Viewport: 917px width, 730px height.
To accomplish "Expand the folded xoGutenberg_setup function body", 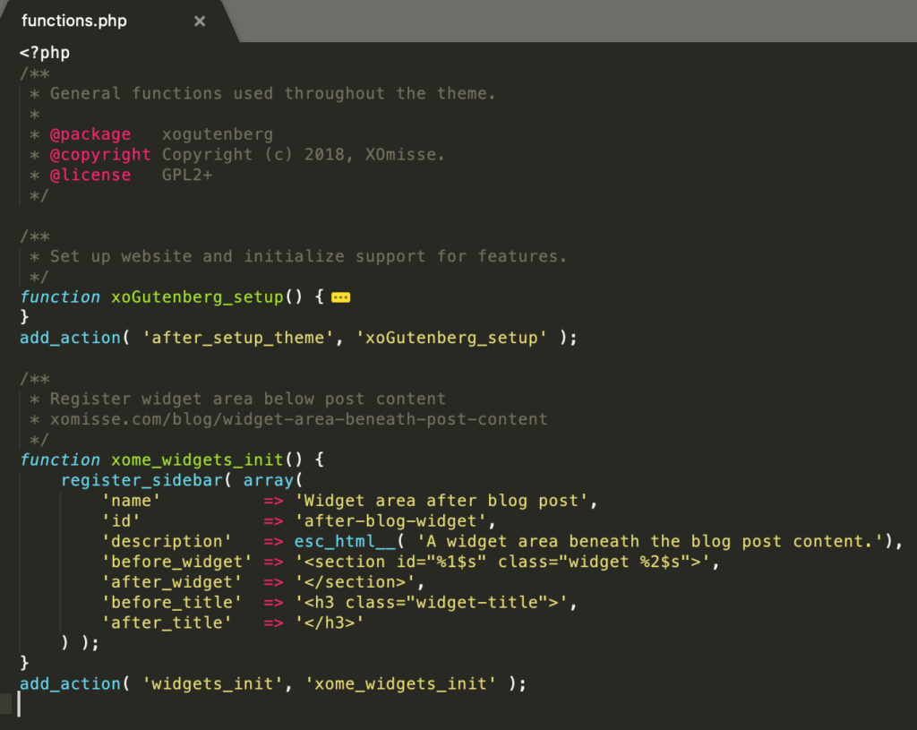I will click(x=340, y=297).
